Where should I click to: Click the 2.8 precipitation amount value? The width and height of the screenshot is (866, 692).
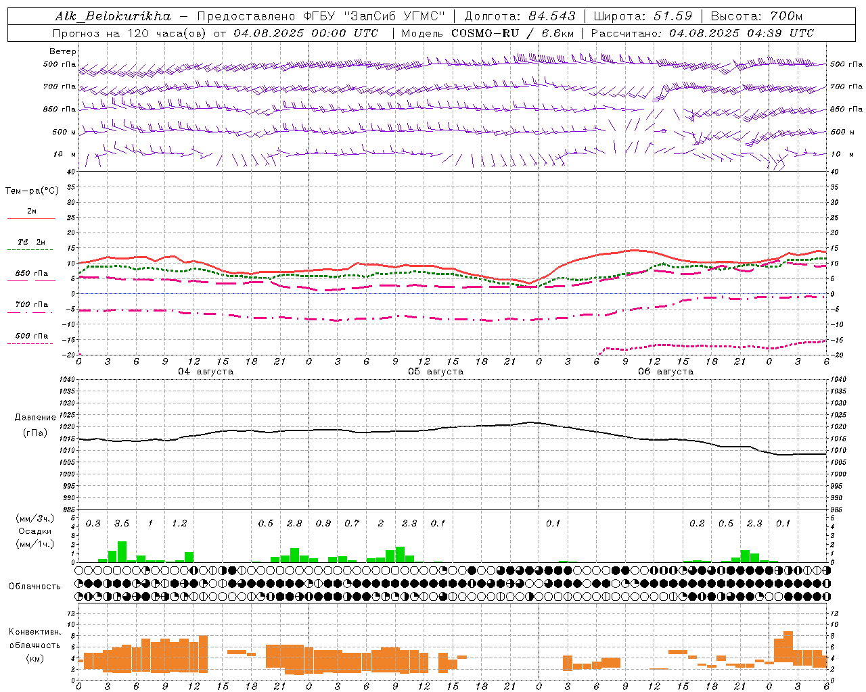point(294,524)
